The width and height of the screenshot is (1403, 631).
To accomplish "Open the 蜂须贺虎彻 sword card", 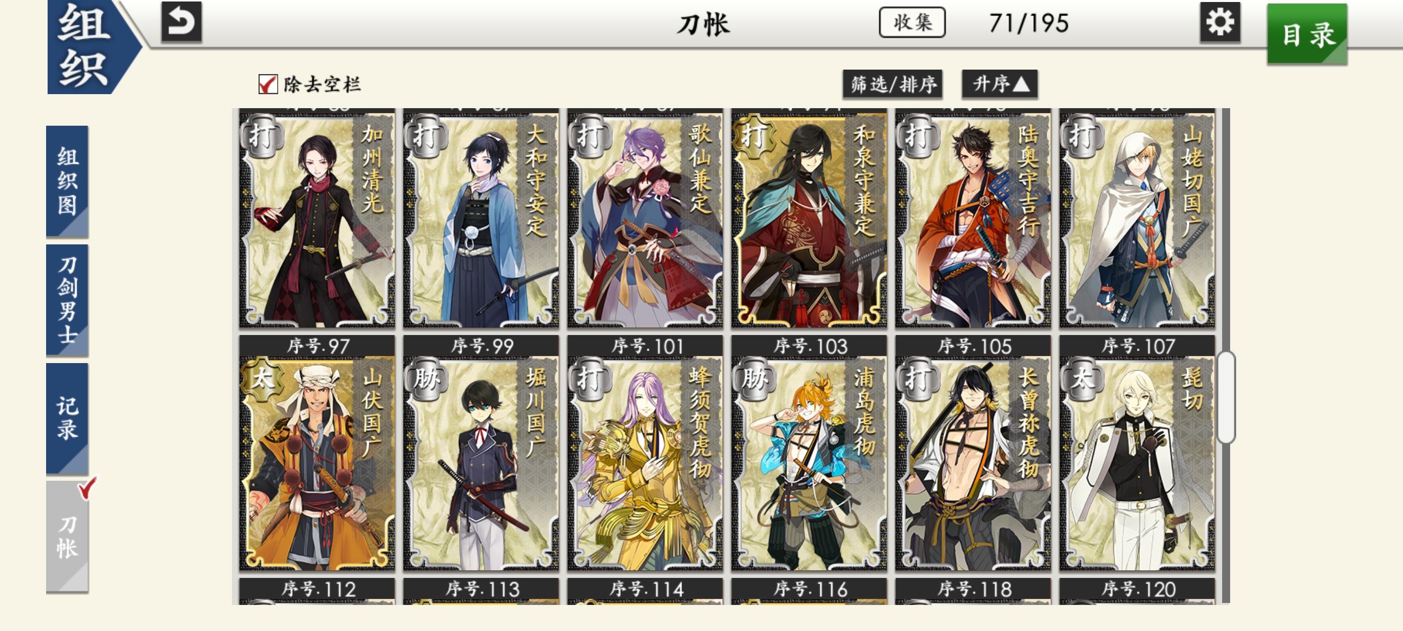I will tap(645, 463).
